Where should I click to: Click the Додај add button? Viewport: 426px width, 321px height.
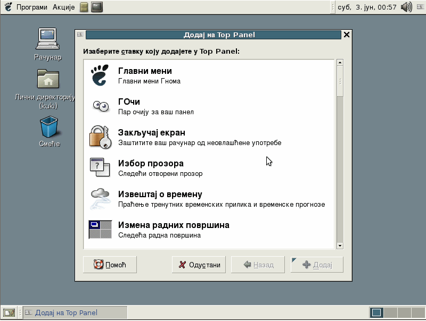[317, 265]
